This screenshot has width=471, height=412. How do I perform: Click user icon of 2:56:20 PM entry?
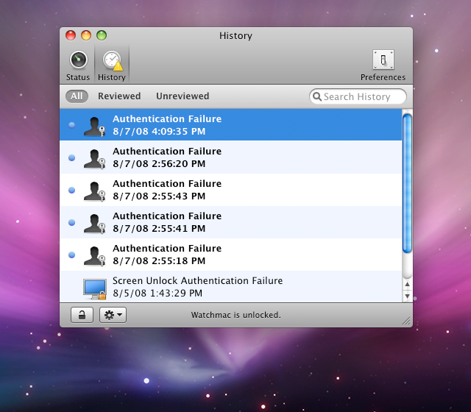pyautogui.click(x=93, y=158)
